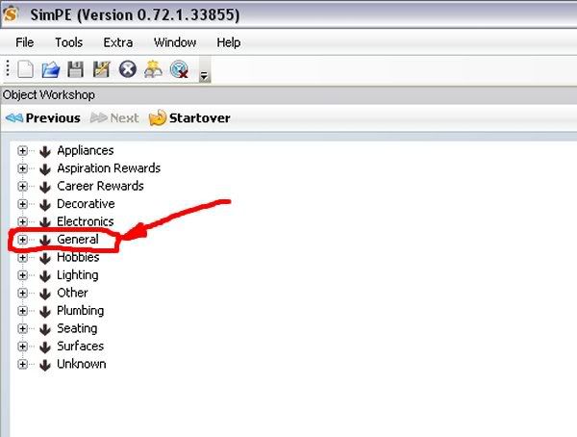
Task: Go back with the Previous button
Action: point(43,117)
